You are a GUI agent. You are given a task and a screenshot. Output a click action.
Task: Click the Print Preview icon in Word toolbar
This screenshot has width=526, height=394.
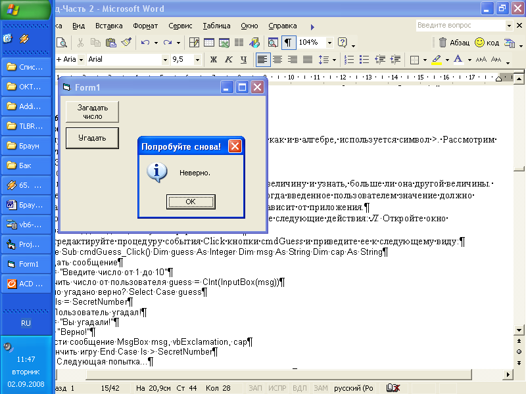pos(62,43)
